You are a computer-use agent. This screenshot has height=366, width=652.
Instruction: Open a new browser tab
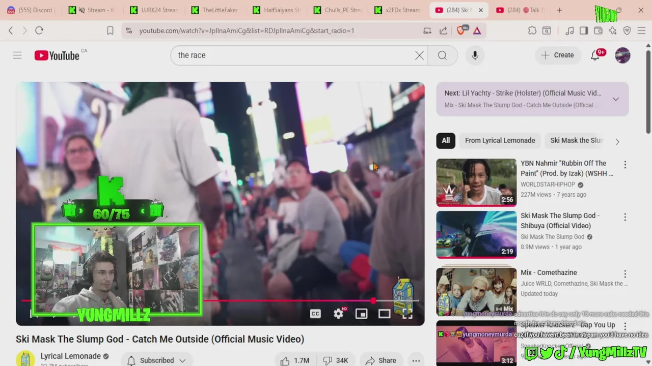(559, 10)
